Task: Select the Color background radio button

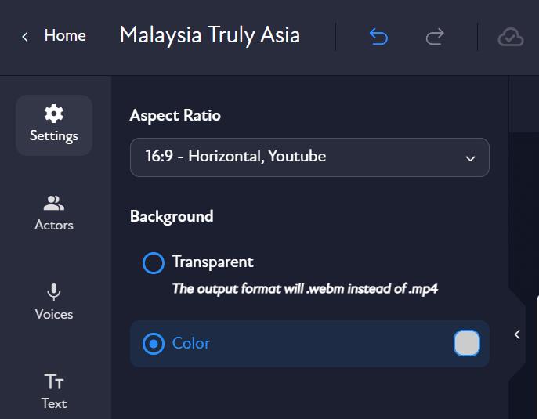Action: point(154,343)
